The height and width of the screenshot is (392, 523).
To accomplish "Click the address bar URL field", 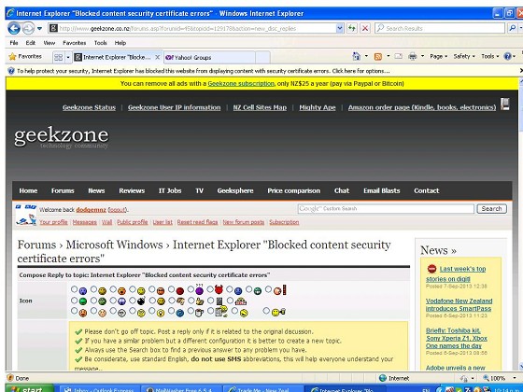I will (x=196, y=28).
